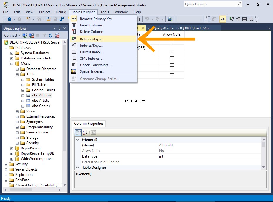Refresh the Object Explorer tree
The width and height of the screenshot is (273, 202).
click(x=51, y=36)
